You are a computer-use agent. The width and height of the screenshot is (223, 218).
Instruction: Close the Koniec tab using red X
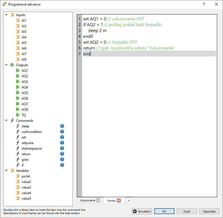[119, 200]
